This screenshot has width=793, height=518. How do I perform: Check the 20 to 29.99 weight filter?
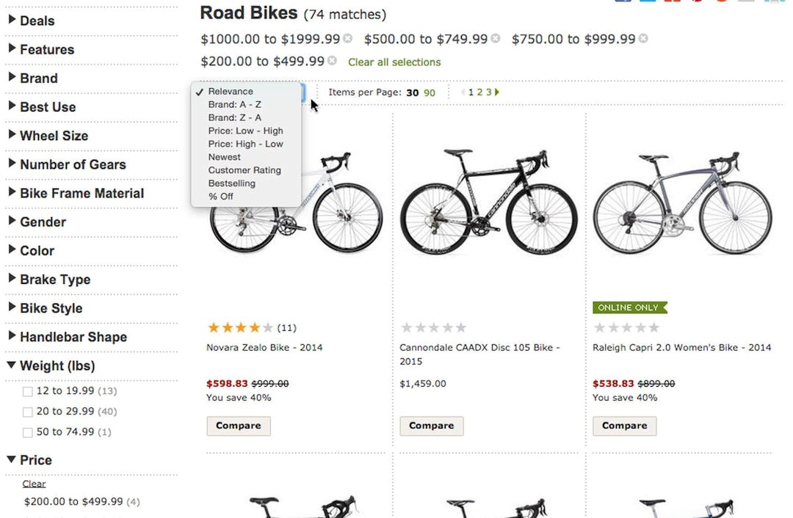click(27, 412)
